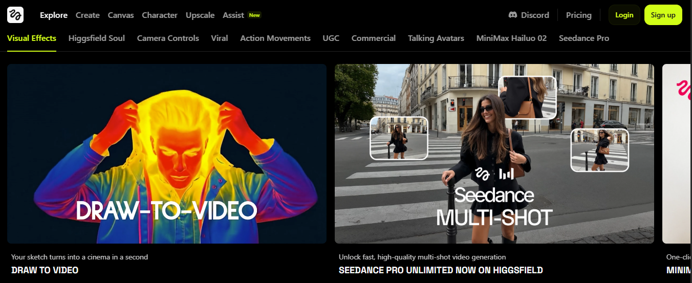Viewport: 692px width, 283px height.
Task: Open the Viral tab
Action: 220,38
